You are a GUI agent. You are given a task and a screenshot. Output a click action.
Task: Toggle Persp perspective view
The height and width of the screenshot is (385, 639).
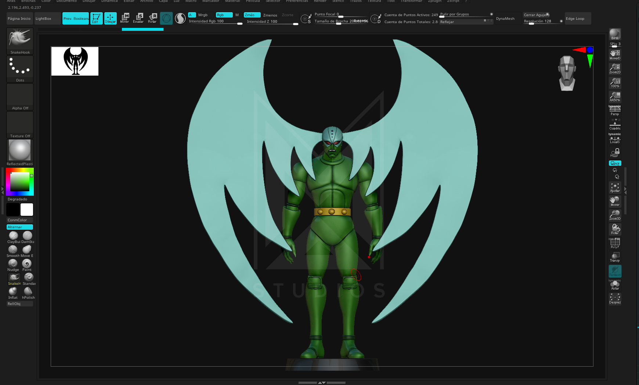click(615, 110)
